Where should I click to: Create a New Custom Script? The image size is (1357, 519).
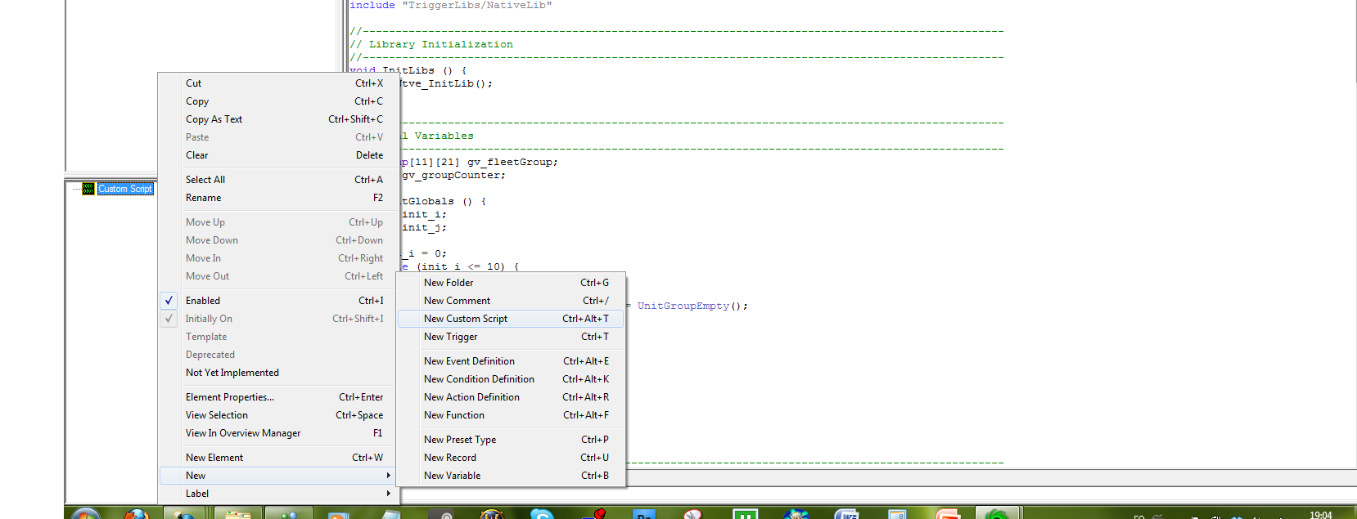pos(511,319)
